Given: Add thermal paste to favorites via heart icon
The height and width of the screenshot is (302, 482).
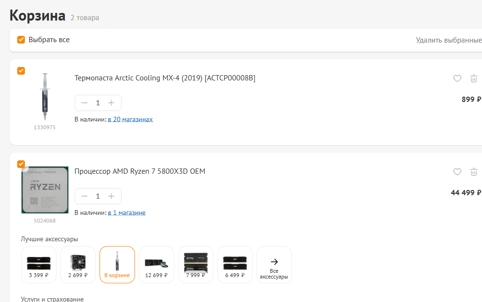Looking at the screenshot, I should tap(457, 78).
